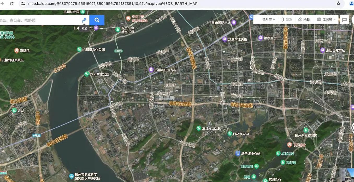The image size is (354, 182).
Task: Select the 龙湖滨江天街 shopping marker
Action: [225, 39]
